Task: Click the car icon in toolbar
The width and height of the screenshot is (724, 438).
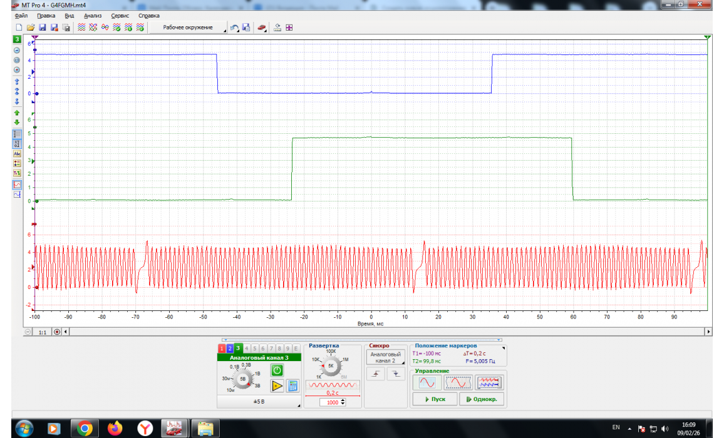Action: [x=261, y=28]
